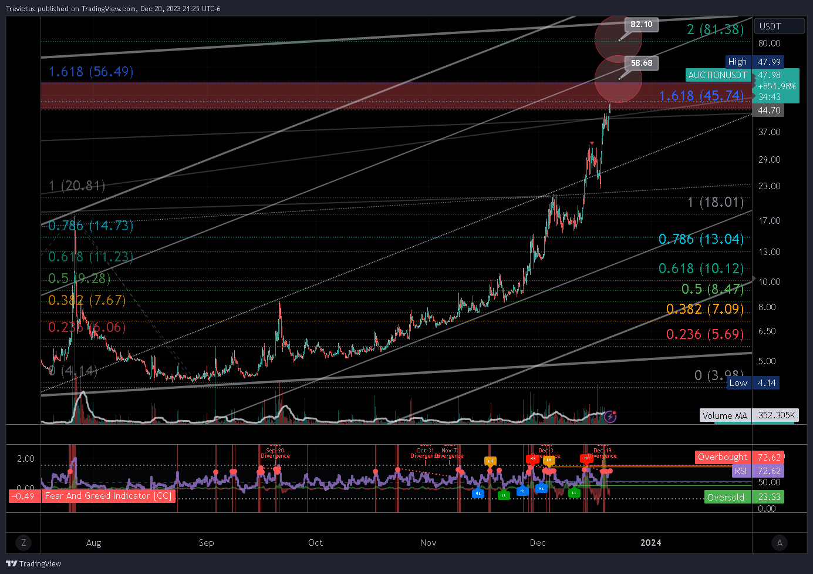Click the Oct label on the time axis
813x574 pixels.
pos(315,542)
